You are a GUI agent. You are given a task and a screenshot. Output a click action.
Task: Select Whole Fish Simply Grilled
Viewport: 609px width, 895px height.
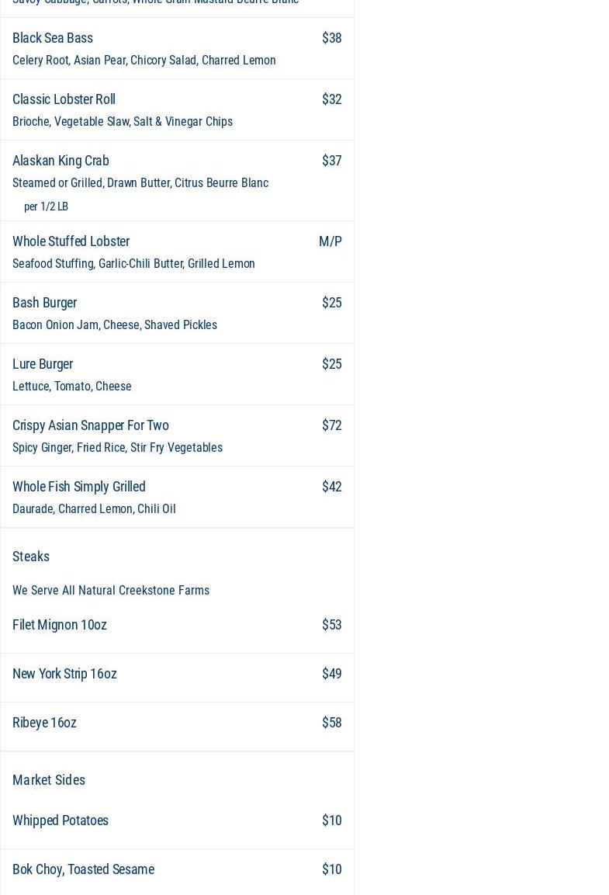78,487
